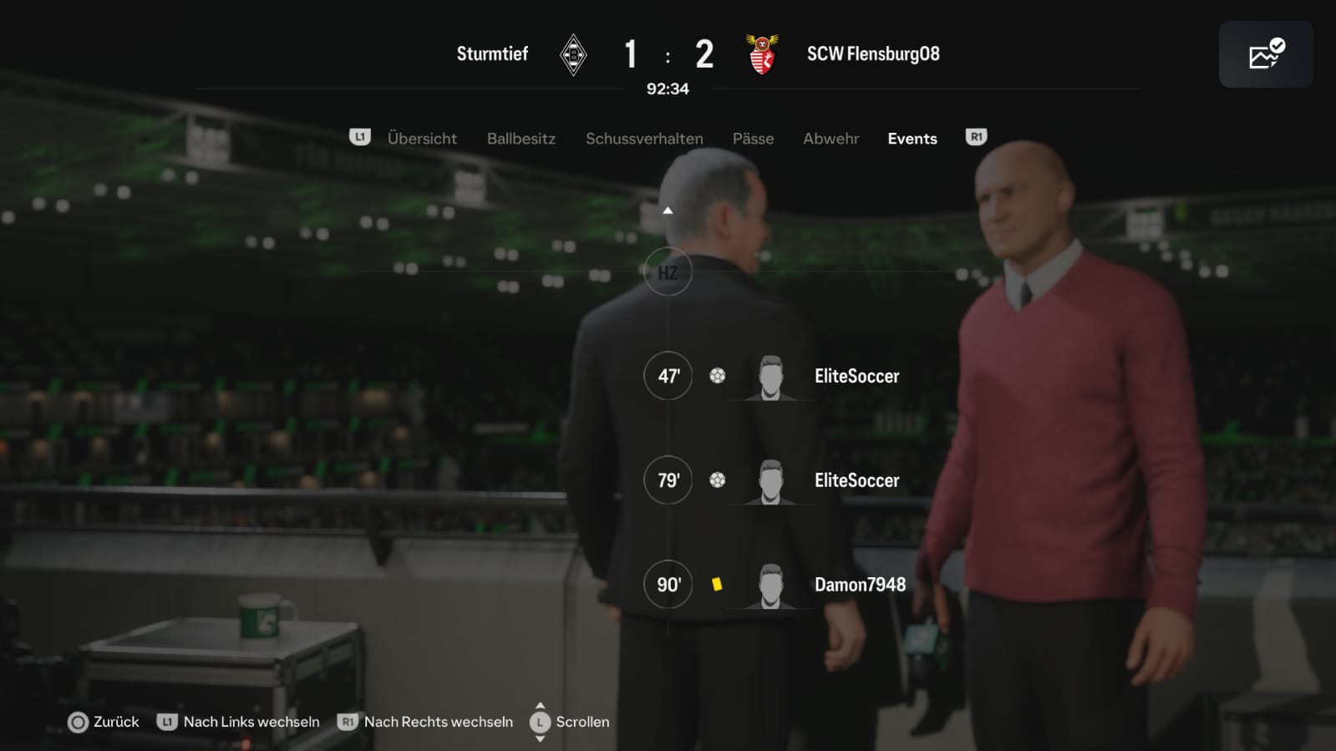Open the Pässe tab
The width and height of the screenshot is (1336, 751).
753,139
